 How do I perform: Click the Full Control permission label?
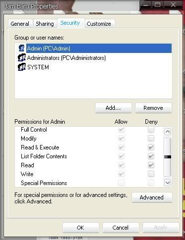34,130
